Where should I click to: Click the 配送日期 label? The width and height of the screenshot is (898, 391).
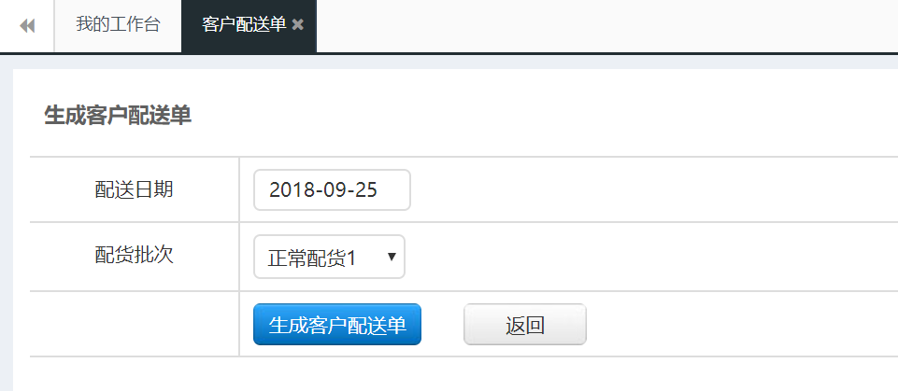point(134,189)
